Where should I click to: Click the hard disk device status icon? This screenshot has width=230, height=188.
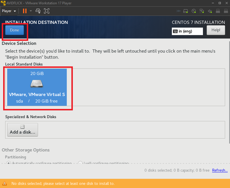(186, 11)
